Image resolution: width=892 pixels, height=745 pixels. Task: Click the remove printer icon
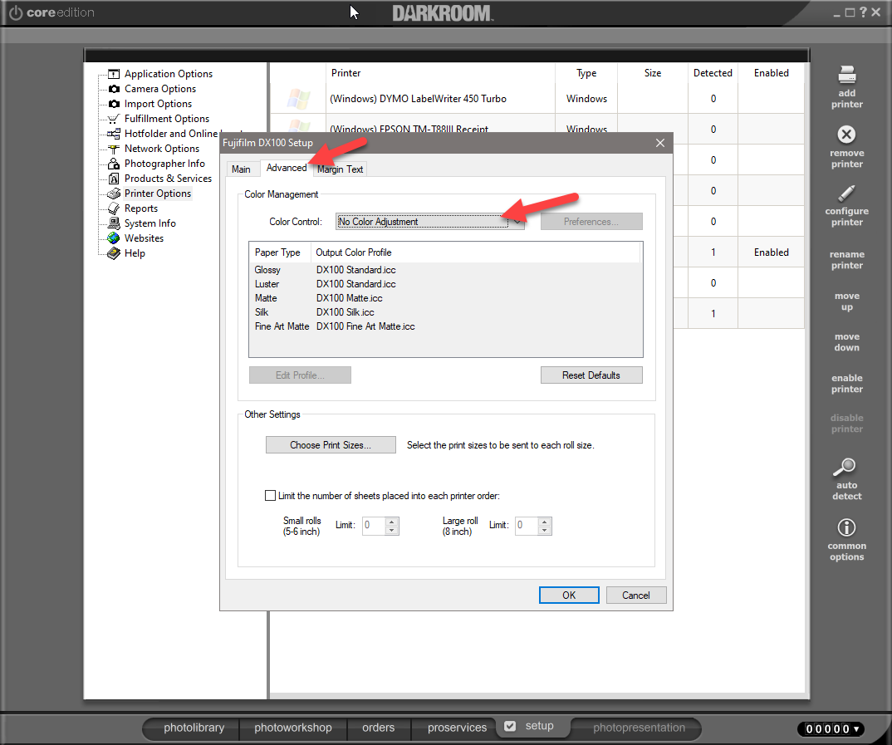(846, 135)
